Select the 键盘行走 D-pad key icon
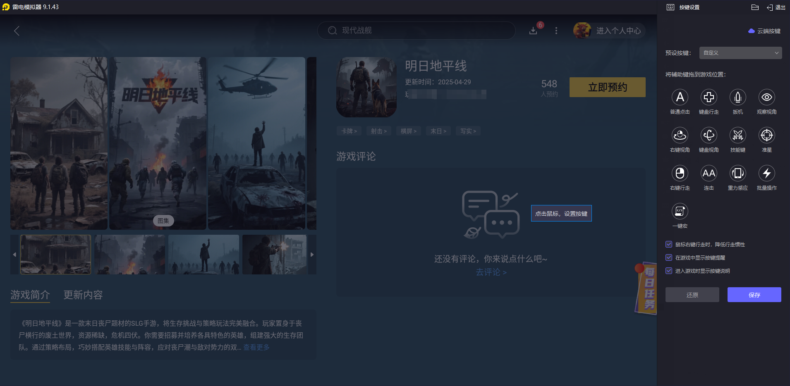The height and width of the screenshot is (386, 790). point(709,98)
